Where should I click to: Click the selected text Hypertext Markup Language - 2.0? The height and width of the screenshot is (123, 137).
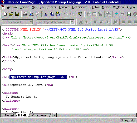coord(38,77)
